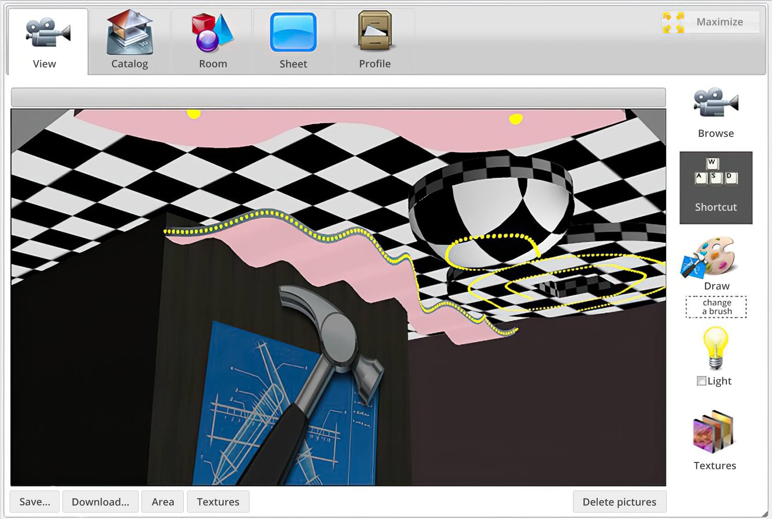Enable the Light checkbox
Screen dimensions: 772x519
click(x=702, y=381)
